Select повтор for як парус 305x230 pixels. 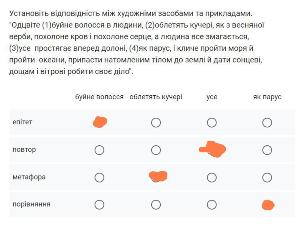coord(267,150)
